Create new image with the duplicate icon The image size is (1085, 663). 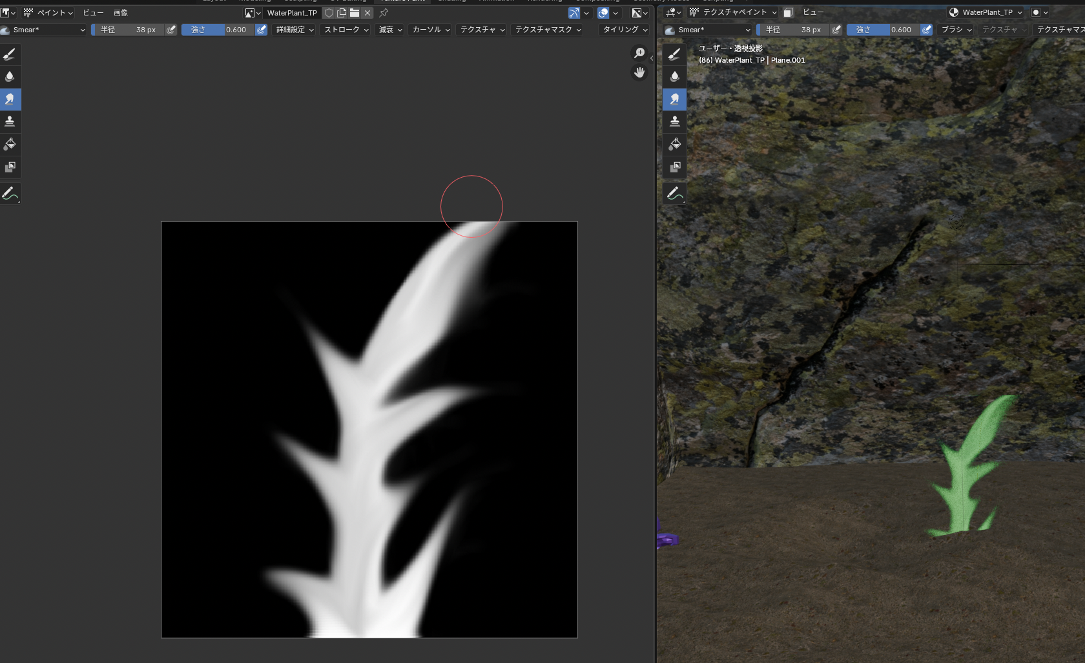coord(342,13)
